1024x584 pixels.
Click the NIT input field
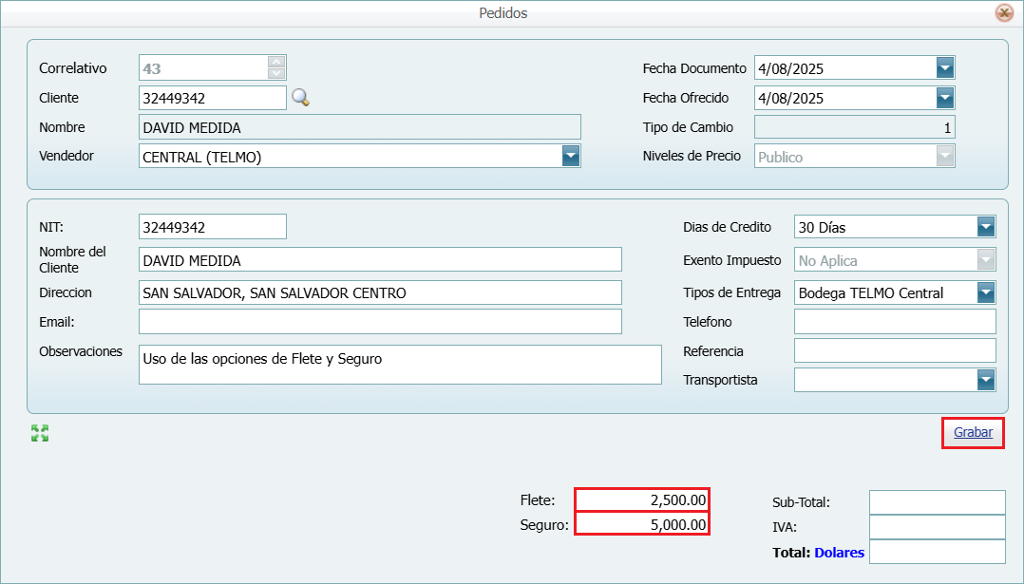(211, 227)
